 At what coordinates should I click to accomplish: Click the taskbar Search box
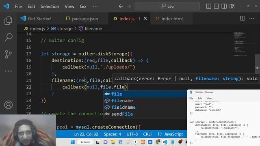[x=86, y=142]
